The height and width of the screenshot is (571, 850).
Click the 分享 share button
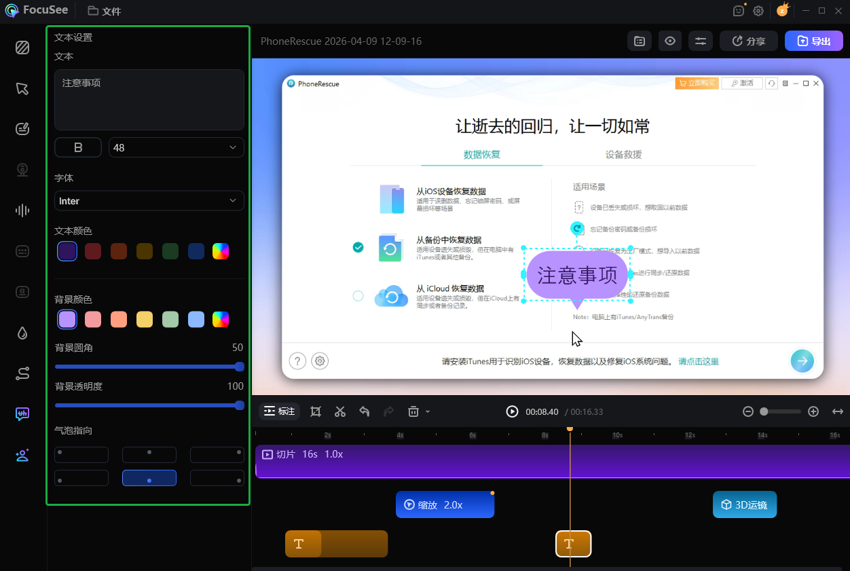point(749,41)
